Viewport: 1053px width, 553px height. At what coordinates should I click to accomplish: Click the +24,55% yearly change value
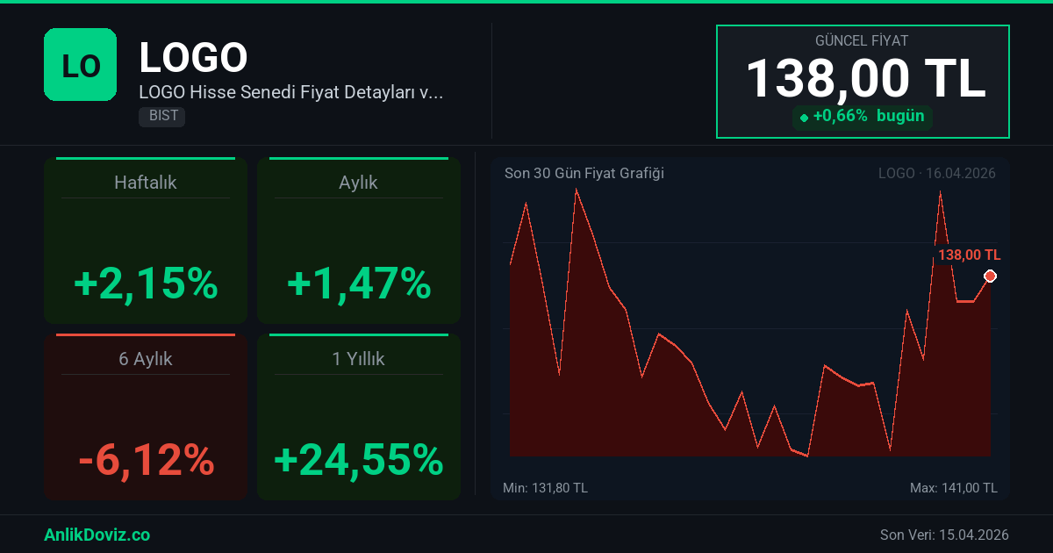point(358,460)
